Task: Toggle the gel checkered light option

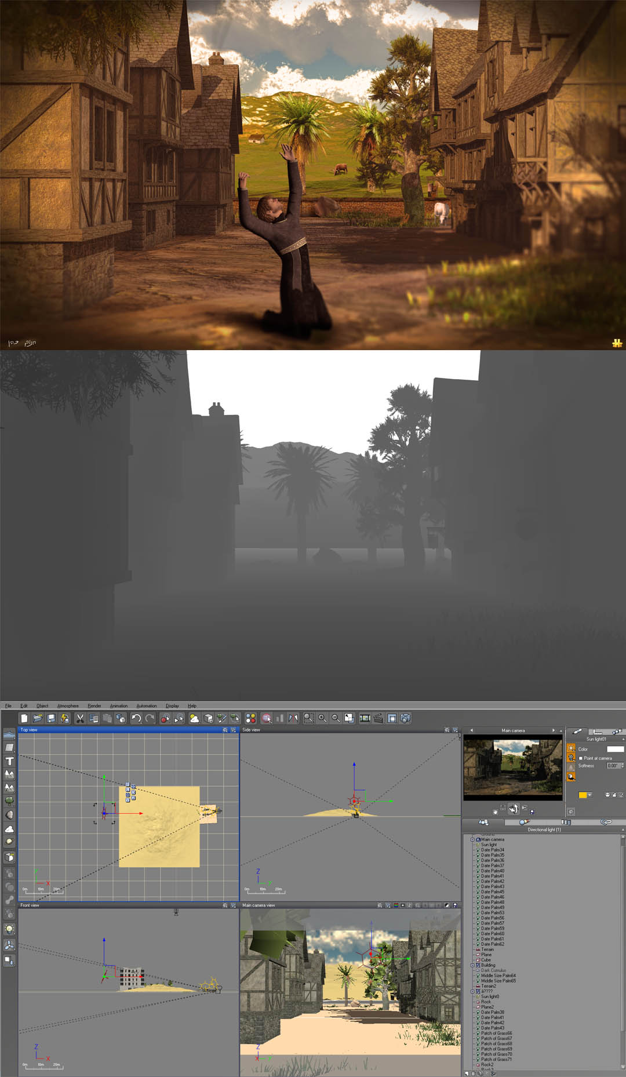Action: pyautogui.click(x=571, y=758)
